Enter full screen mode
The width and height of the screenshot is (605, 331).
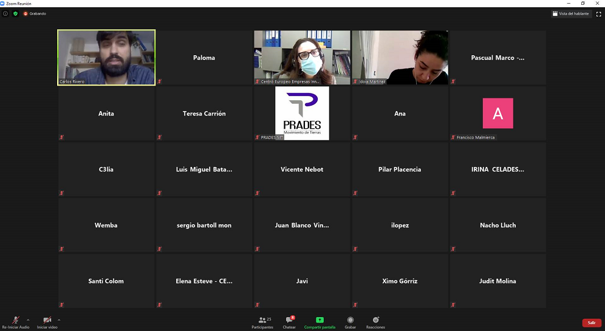tap(598, 13)
